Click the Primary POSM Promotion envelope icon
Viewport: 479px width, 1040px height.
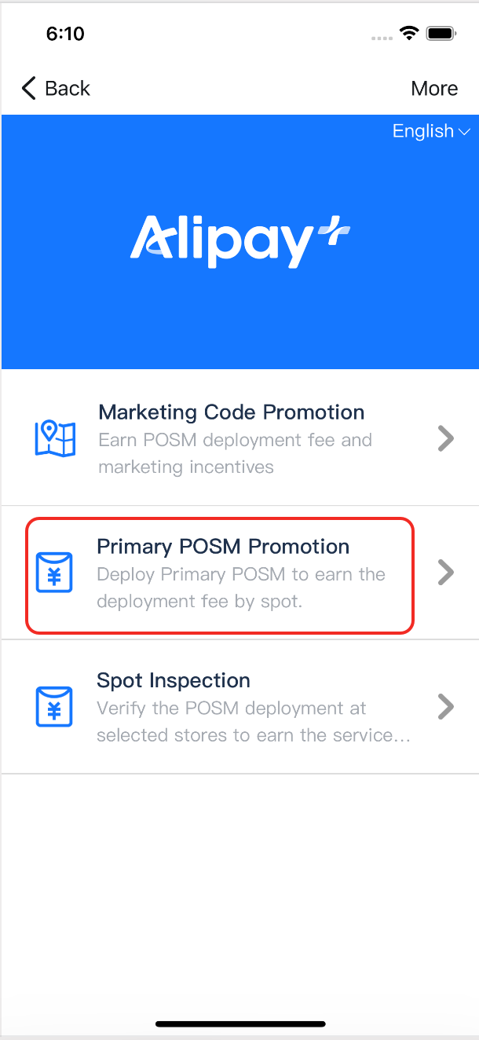click(x=54, y=573)
